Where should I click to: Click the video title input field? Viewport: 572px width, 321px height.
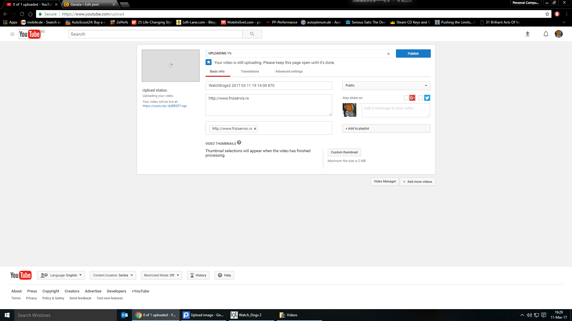point(268,86)
